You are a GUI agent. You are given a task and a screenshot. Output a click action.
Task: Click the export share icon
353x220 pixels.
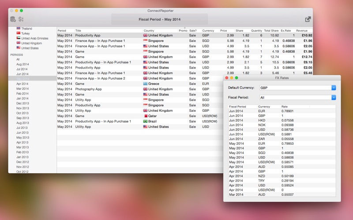(308, 19)
